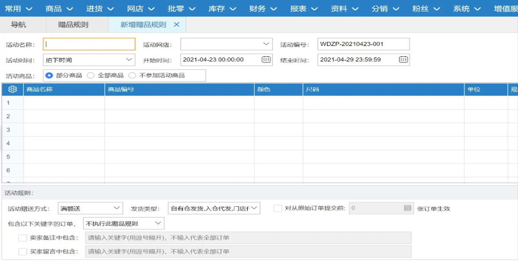The height and width of the screenshot is (261, 518).
Task: Open the 库存 menu
Action: pyautogui.click(x=222, y=8)
